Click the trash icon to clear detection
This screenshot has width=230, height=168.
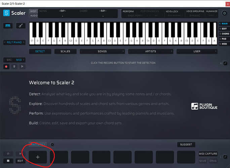point(14,67)
